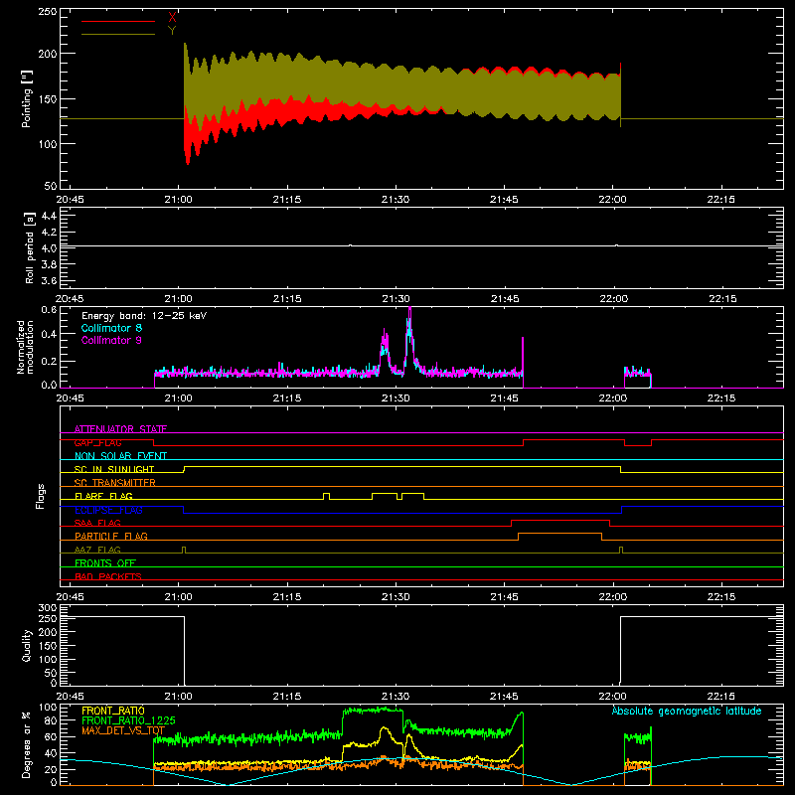
Task: Click the ECLIPSE_FLAG label
Action: [108, 510]
